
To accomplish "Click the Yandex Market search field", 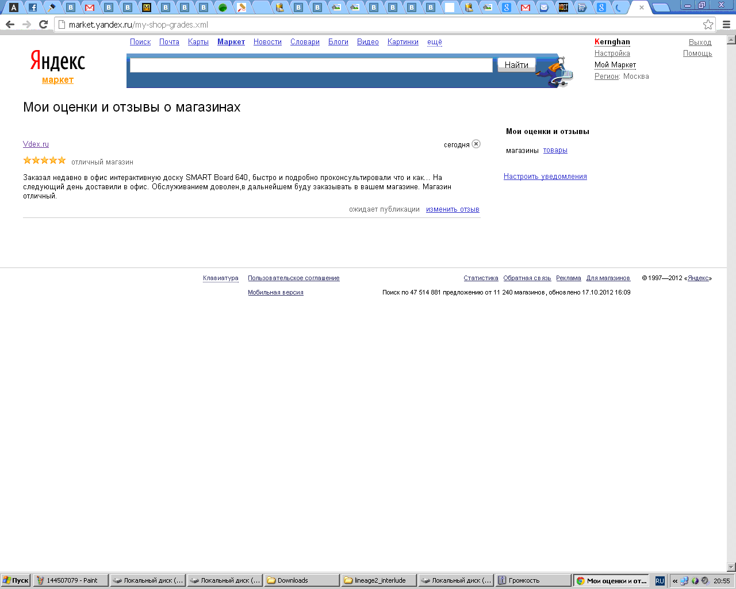I will [311, 65].
